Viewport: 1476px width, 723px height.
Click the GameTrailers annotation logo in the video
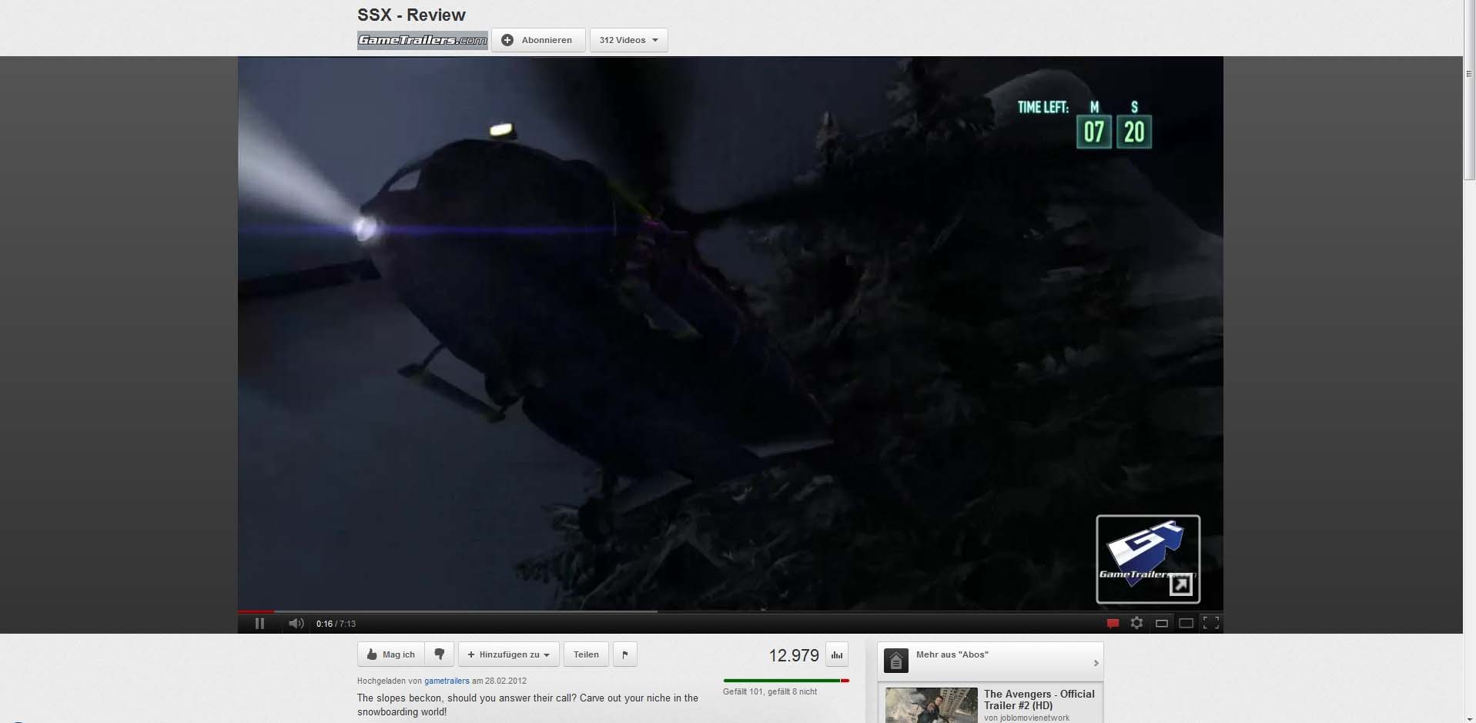[1148, 559]
